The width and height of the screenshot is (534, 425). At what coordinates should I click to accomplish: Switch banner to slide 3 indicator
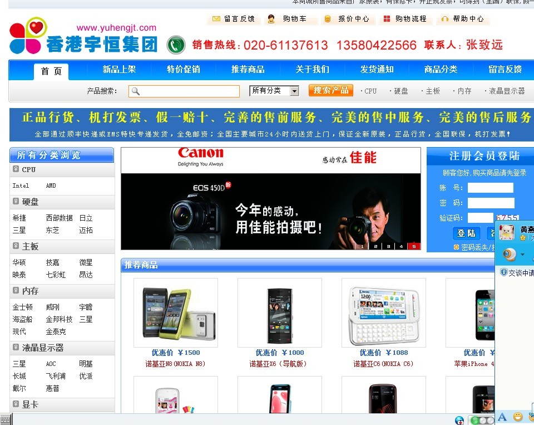(388, 246)
